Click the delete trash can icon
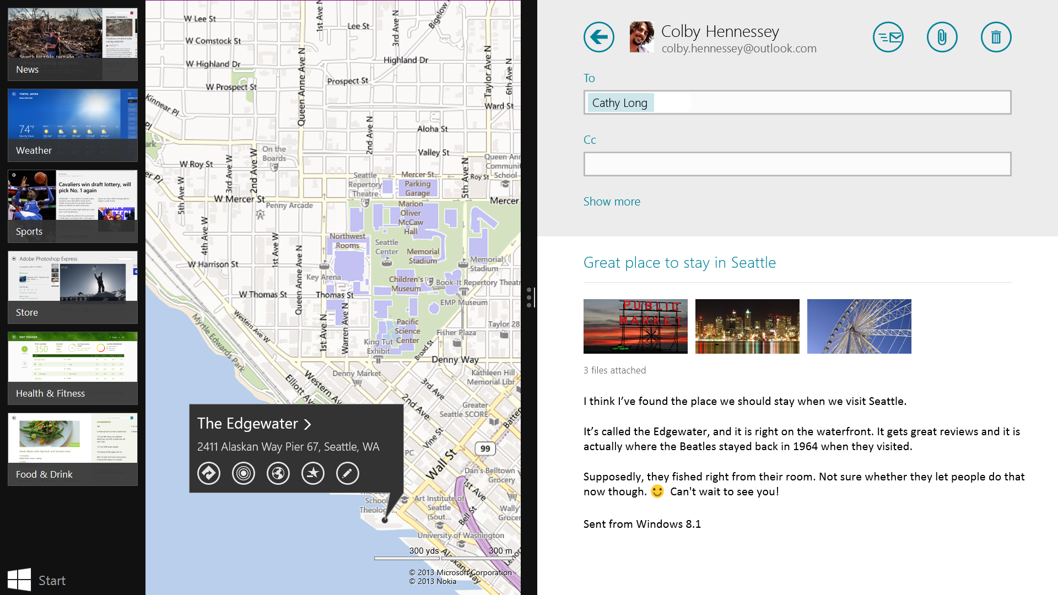The image size is (1058, 595). 996,37
